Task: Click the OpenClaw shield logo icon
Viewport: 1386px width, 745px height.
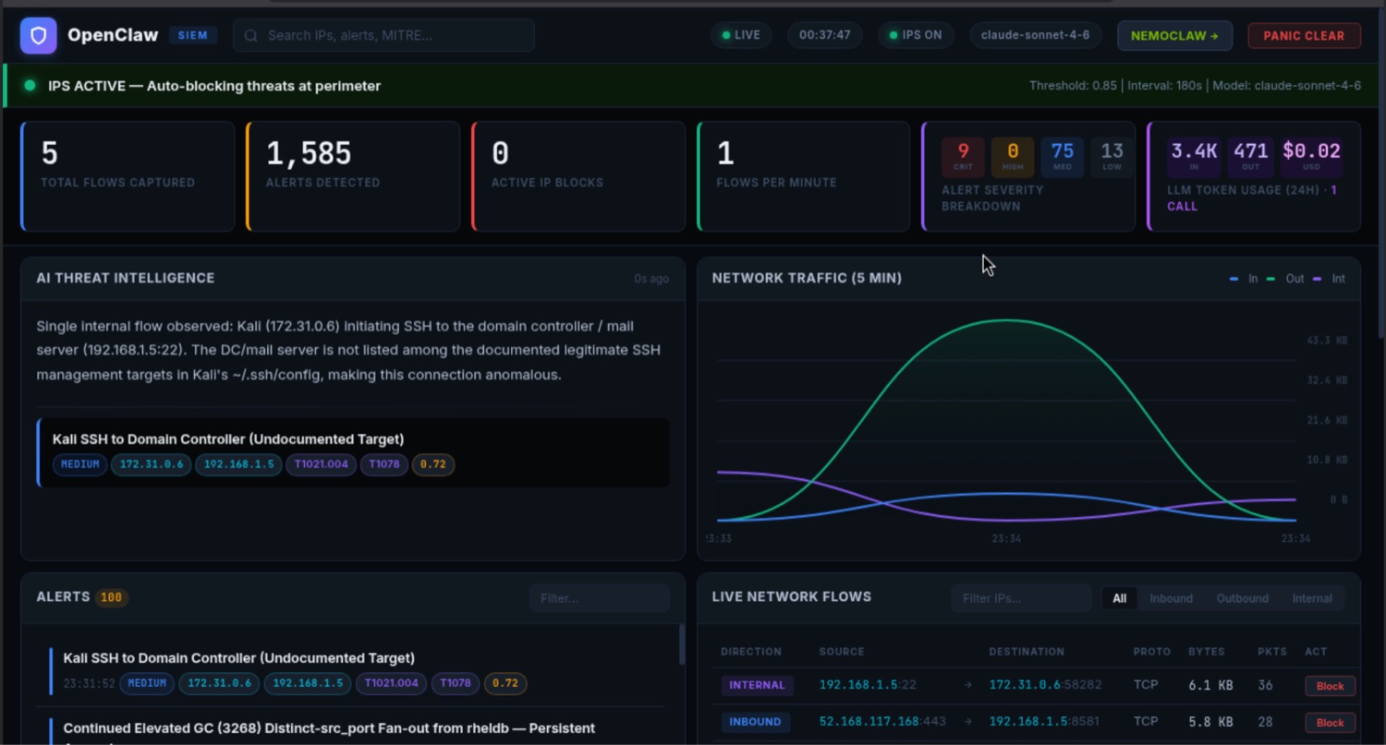Action: click(x=38, y=36)
